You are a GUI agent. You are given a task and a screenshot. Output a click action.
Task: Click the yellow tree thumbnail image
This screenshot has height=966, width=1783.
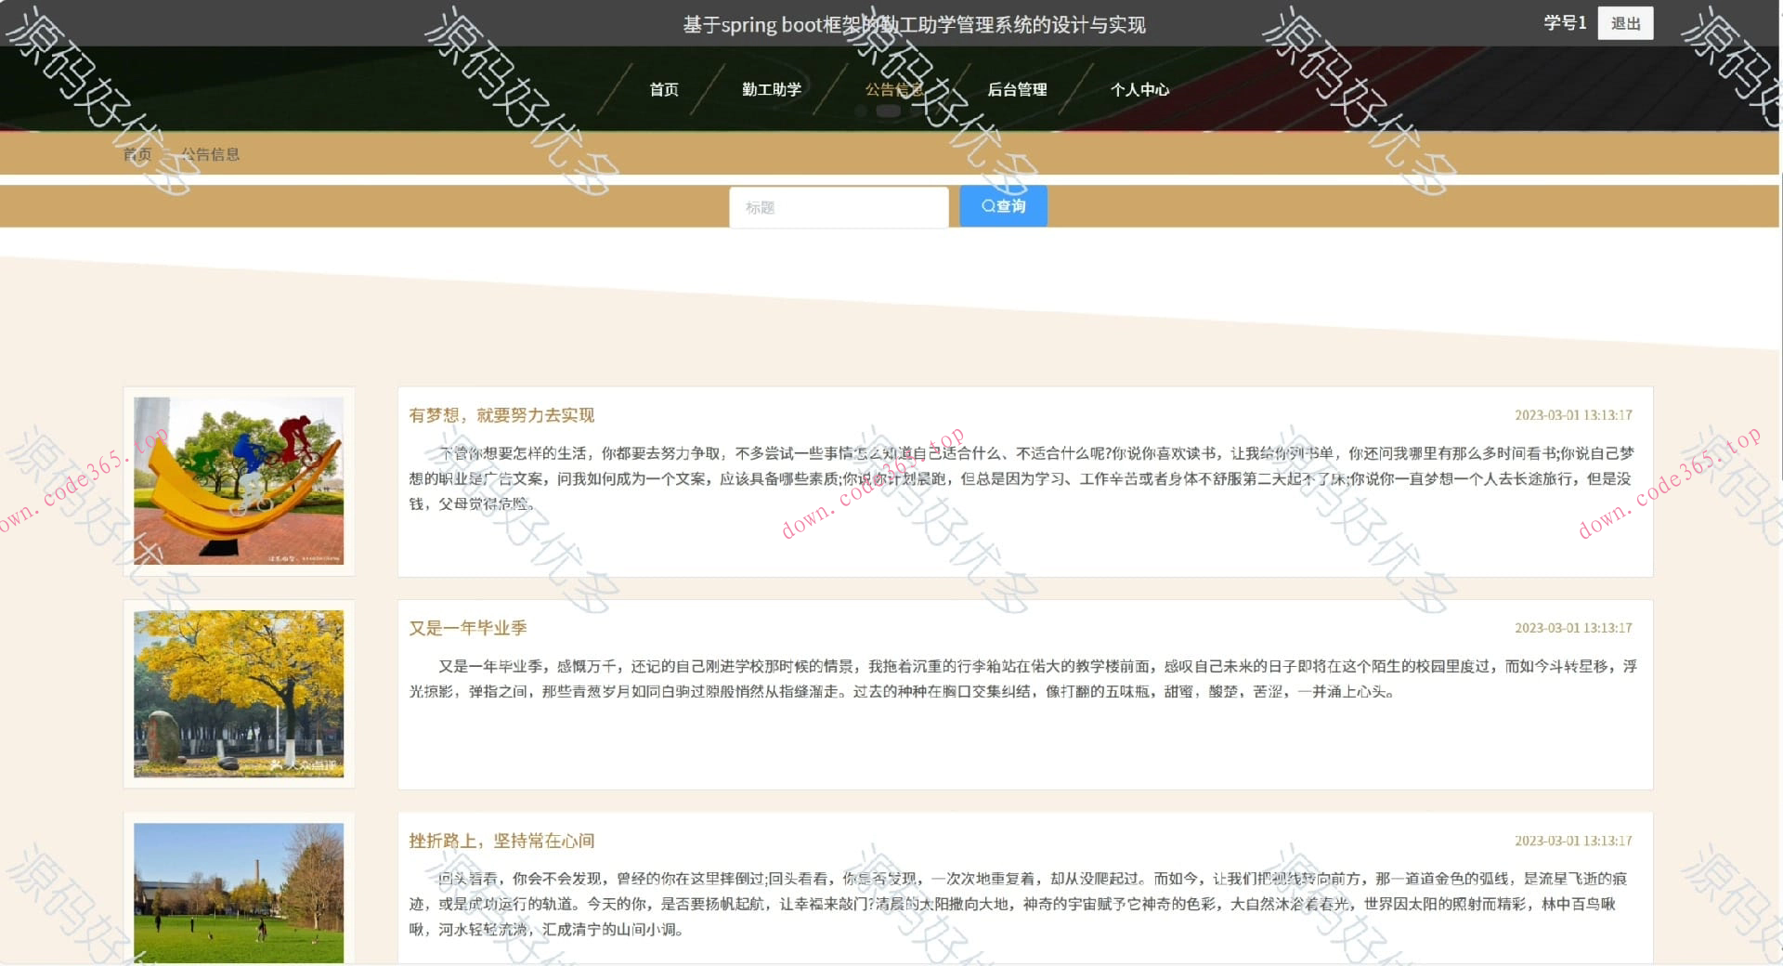click(x=239, y=694)
